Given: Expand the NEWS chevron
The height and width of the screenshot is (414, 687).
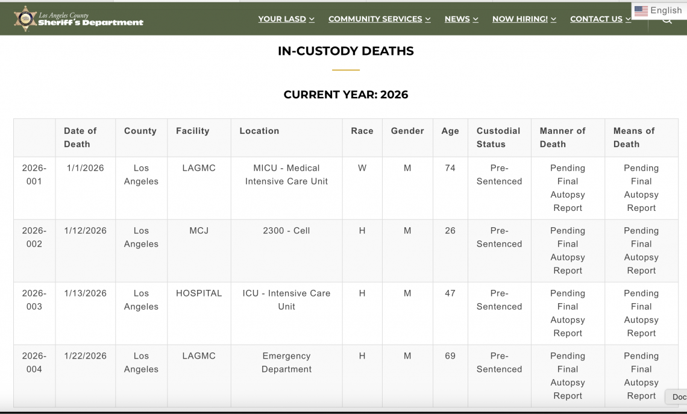Looking at the screenshot, I should 475,19.
